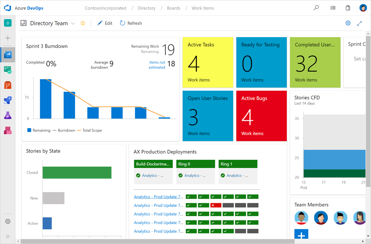This screenshot has height=244, width=371.
Task: Select Work Items breadcrumb
Action: tap(203, 8)
